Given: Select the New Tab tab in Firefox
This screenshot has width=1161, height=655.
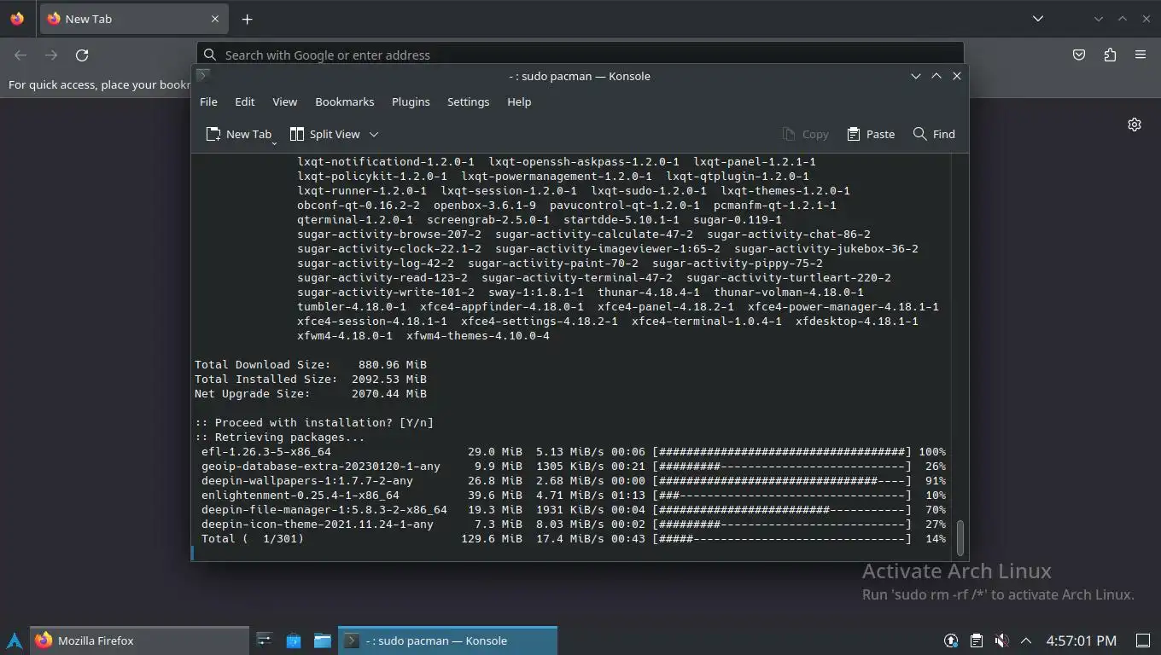Looking at the screenshot, I should tap(133, 19).
